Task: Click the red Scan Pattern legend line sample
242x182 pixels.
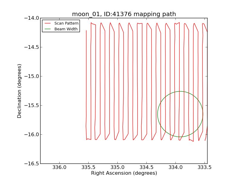Action: coord(48,23)
